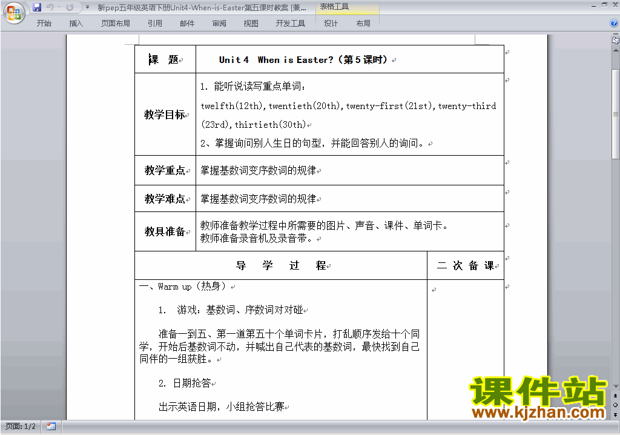
Task: Click the title 'Unit 4 When is Easter?' cell
Action: 350,59
